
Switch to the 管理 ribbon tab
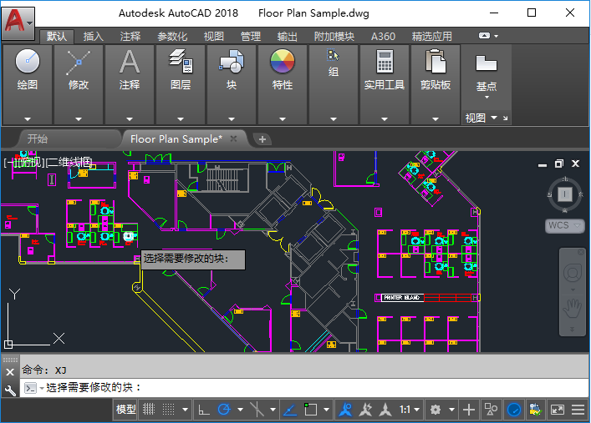tap(251, 37)
